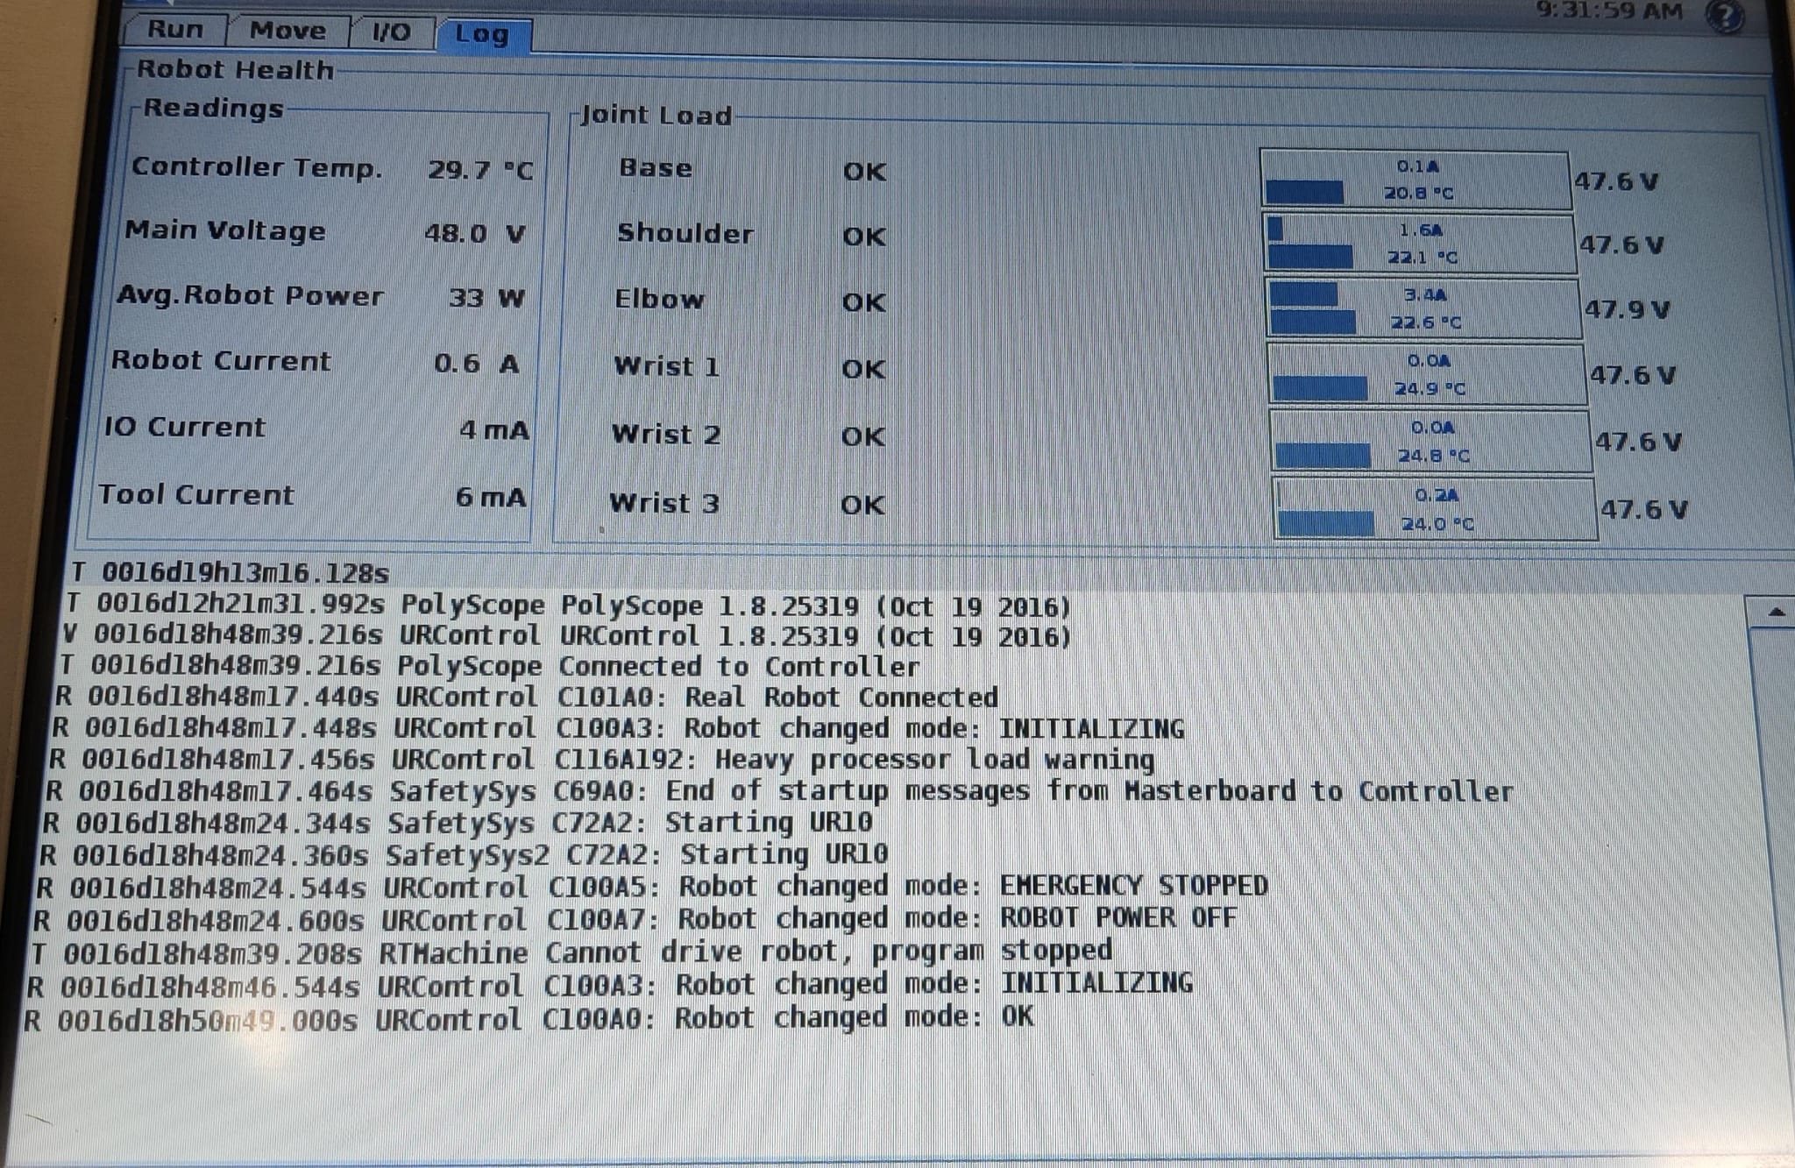The width and height of the screenshot is (1795, 1168).
Task: Open the Move tab
Action: 287,31
